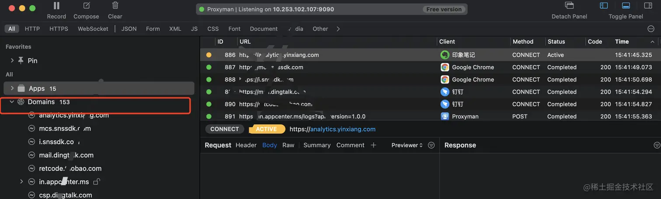This screenshot has width=661, height=199.
Task: Click the Pin icon in Favorites
Action: [x=21, y=61]
